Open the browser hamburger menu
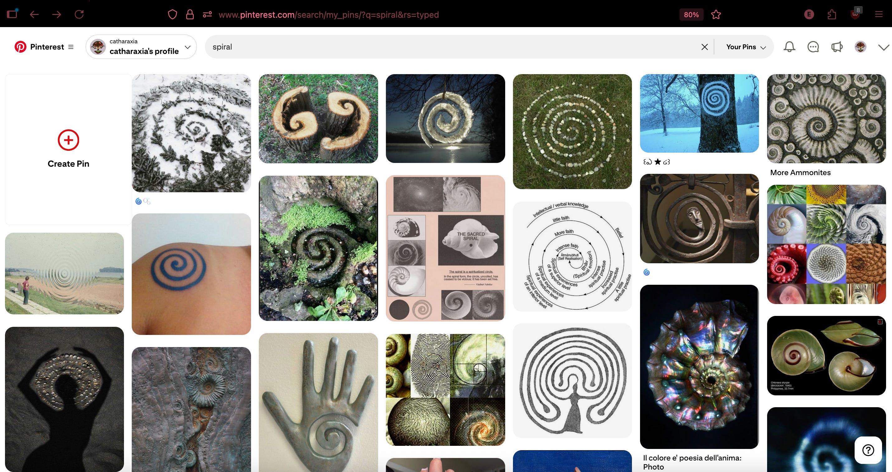Viewport: 892px width, 472px height. [879, 15]
